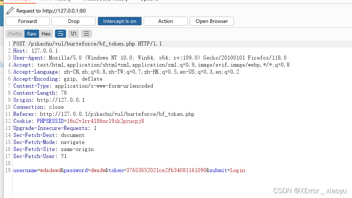
Task: Switch to Raw view
Action: click(32, 34)
